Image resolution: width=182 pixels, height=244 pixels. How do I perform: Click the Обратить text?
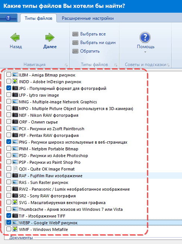pos(90,51)
